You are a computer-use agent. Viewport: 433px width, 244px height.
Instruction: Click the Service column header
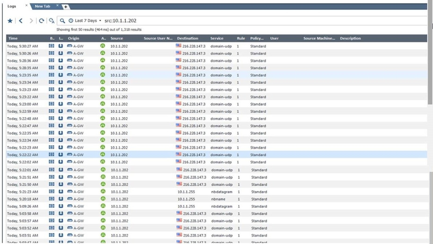pos(217,38)
